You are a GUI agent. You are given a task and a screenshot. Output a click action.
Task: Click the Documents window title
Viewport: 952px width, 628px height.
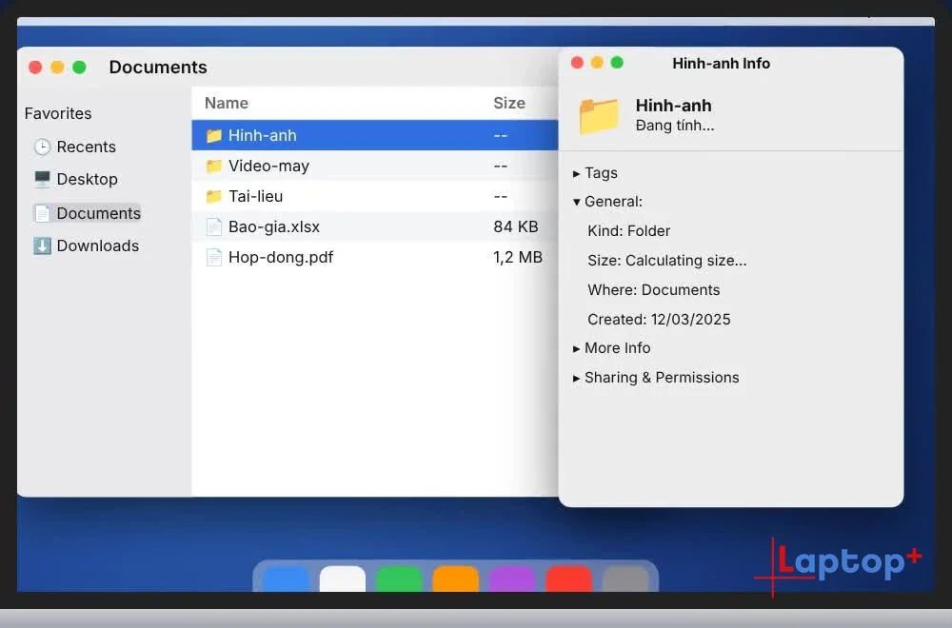[x=158, y=67]
